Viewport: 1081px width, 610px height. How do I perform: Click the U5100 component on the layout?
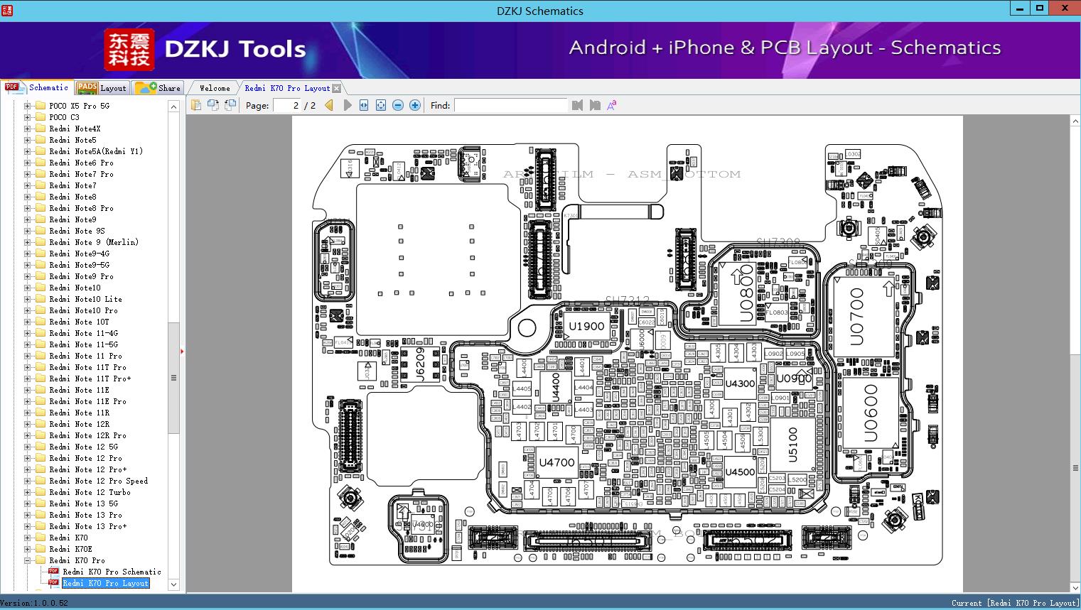click(x=794, y=445)
